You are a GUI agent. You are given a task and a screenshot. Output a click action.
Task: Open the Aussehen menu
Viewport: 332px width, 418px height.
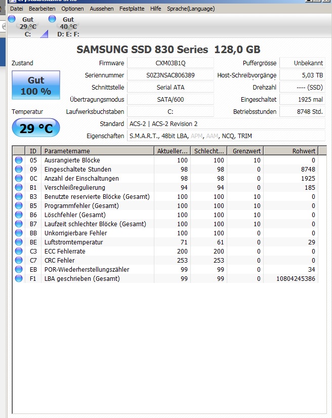coord(102,9)
